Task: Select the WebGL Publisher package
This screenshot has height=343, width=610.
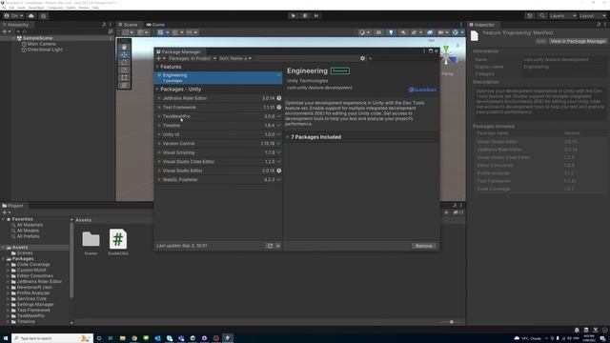Action: tap(218, 180)
